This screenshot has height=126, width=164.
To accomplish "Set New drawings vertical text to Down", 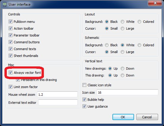I will pos(122,68).
